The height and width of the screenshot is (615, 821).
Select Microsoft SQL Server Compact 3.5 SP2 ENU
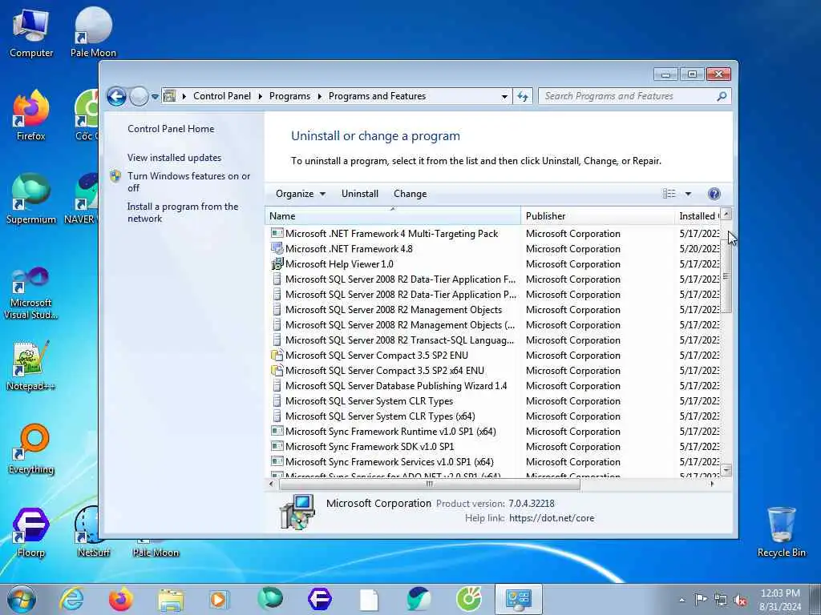coord(494,355)
